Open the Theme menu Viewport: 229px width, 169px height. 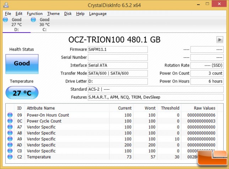53,13
